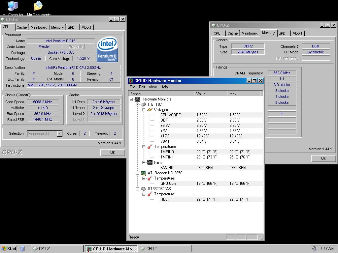The width and height of the screenshot is (338, 253).
Task: Open File menu in Hardware Monitor
Action: click(132, 87)
